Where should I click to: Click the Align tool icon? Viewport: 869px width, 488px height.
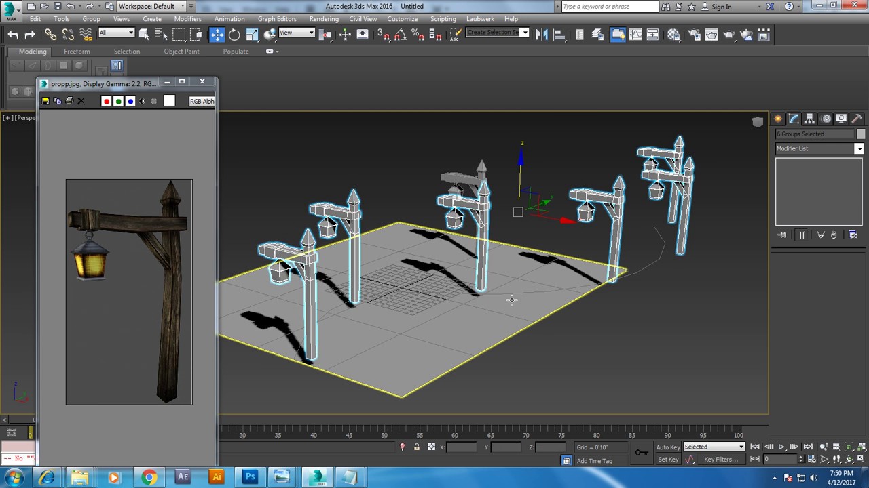[x=559, y=35]
